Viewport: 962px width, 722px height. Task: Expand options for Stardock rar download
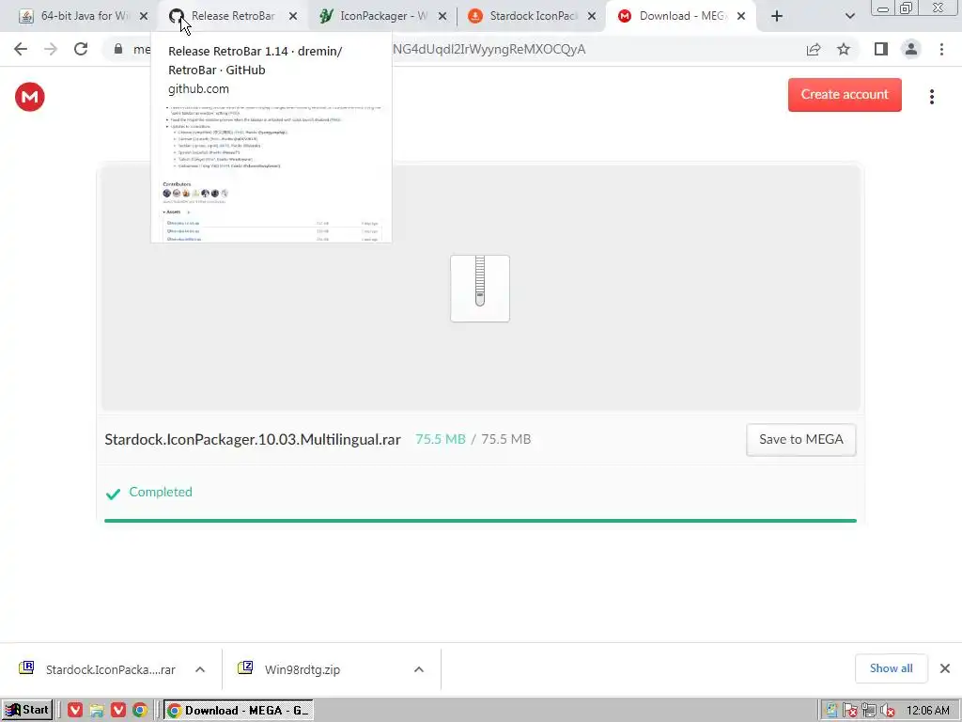[x=200, y=669]
